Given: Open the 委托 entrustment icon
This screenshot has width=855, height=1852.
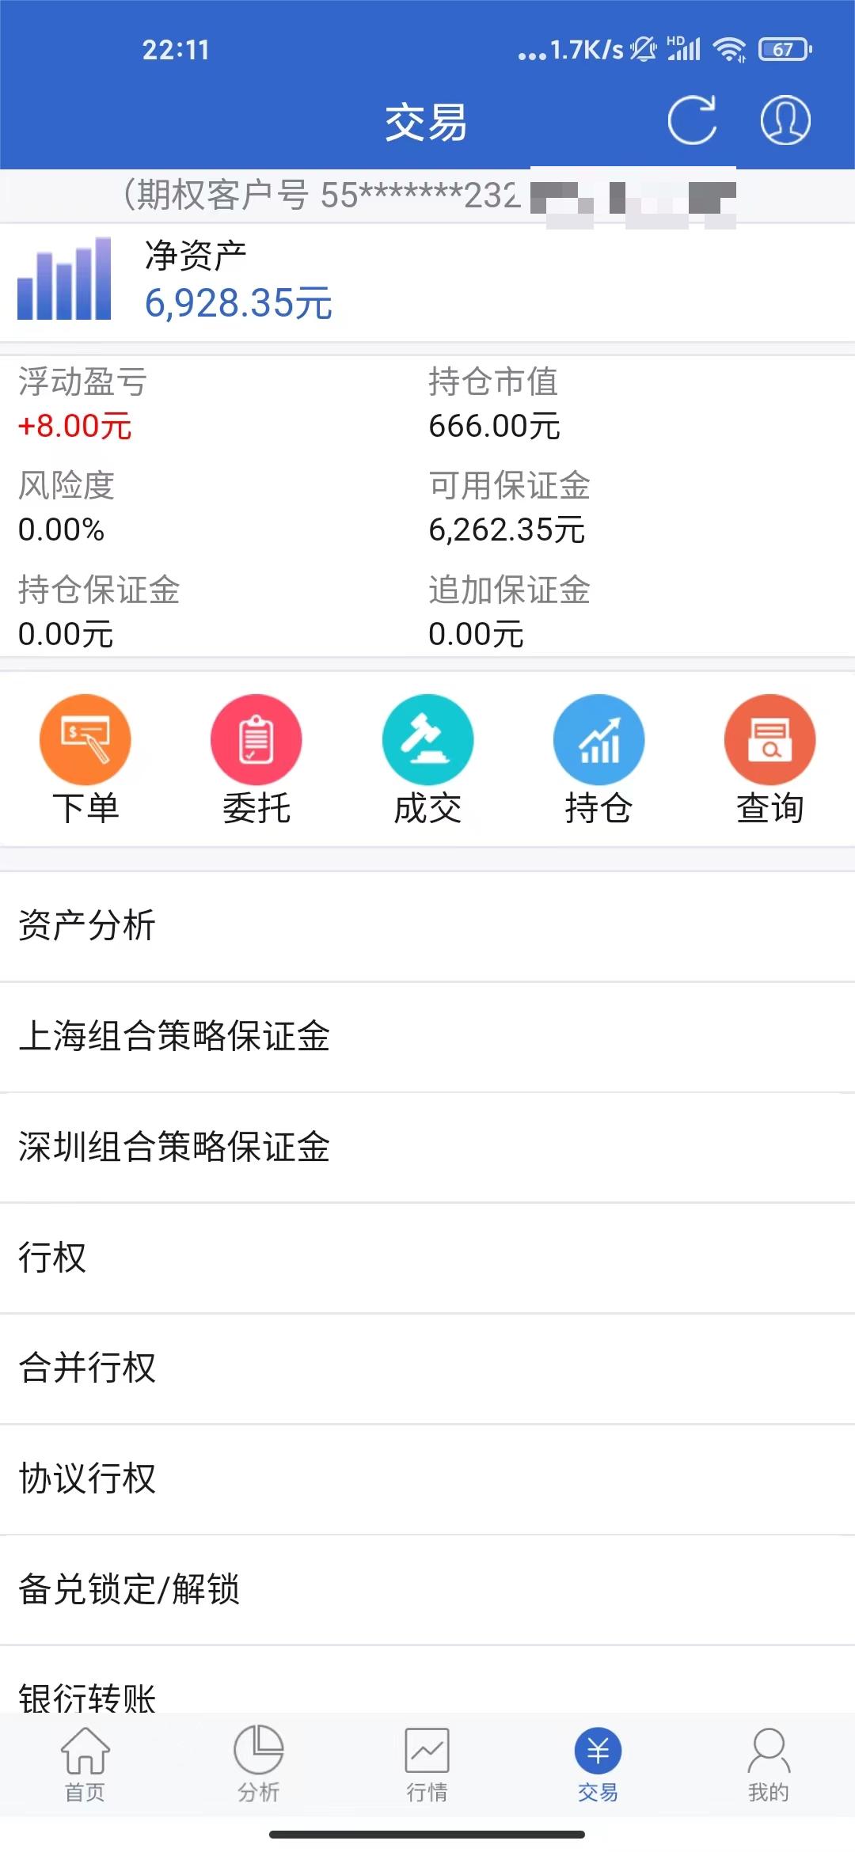Looking at the screenshot, I should 256,739.
